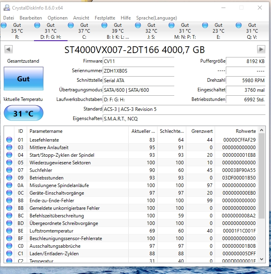Click the Übertragungsmodus field SATA/600
The width and height of the screenshot is (271, 274).
point(138,90)
